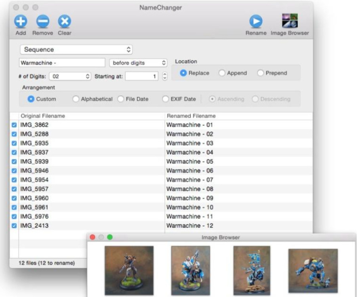Select the Replace location radio button
The height and width of the screenshot is (297, 357).
pyautogui.click(x=183, y=73)
